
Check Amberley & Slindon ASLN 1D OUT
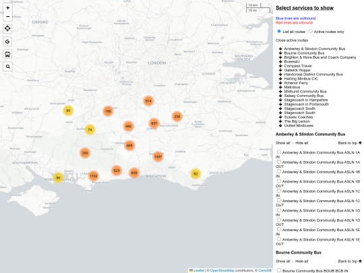tap(279, 220)
